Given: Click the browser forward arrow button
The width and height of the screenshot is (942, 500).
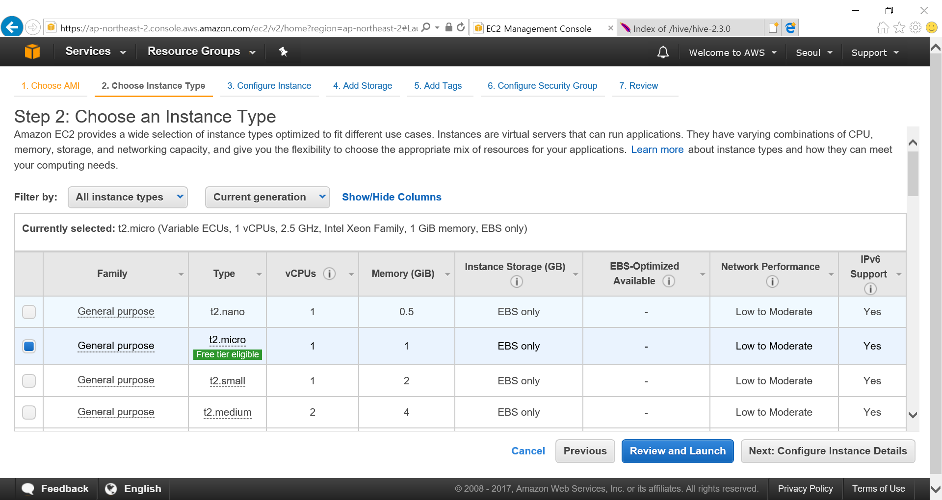Looking at the screenshot, I should pyautogui.click(x=33, y=27).
